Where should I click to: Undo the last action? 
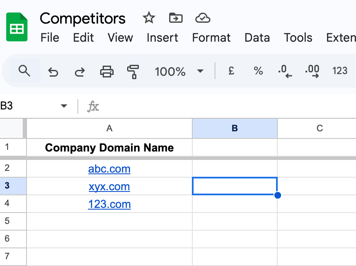point(53,72)
